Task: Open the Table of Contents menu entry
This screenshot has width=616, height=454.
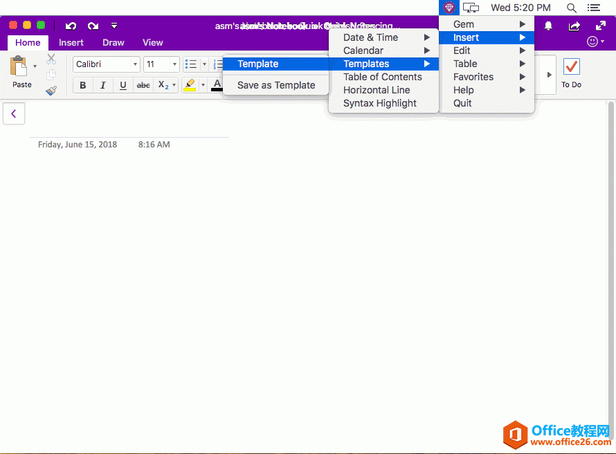Action: tap(382, 77)
